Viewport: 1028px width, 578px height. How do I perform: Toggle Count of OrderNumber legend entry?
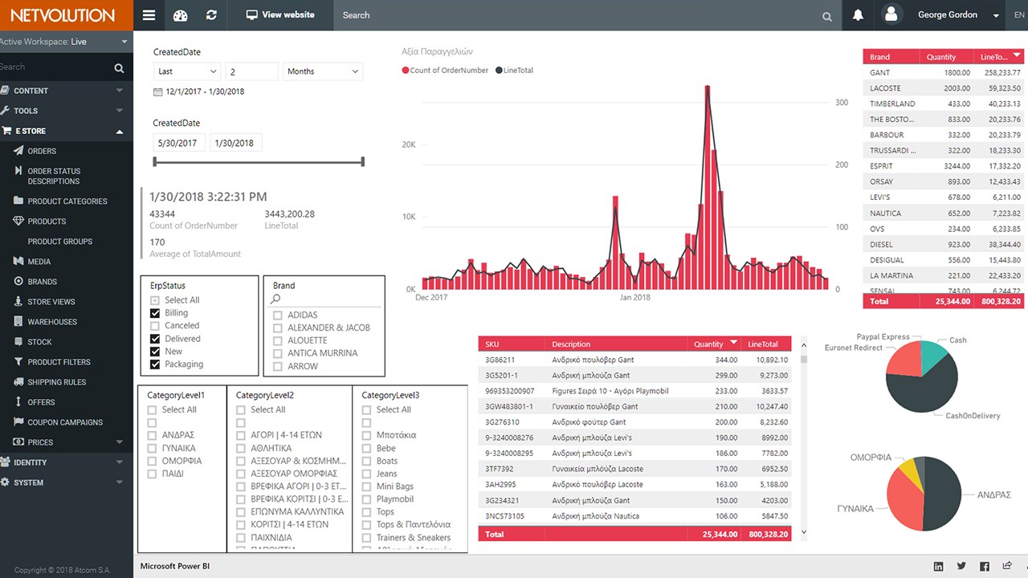pos(445,71)
